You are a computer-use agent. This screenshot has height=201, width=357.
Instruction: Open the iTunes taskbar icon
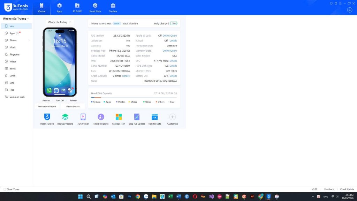tap(276, 196)
